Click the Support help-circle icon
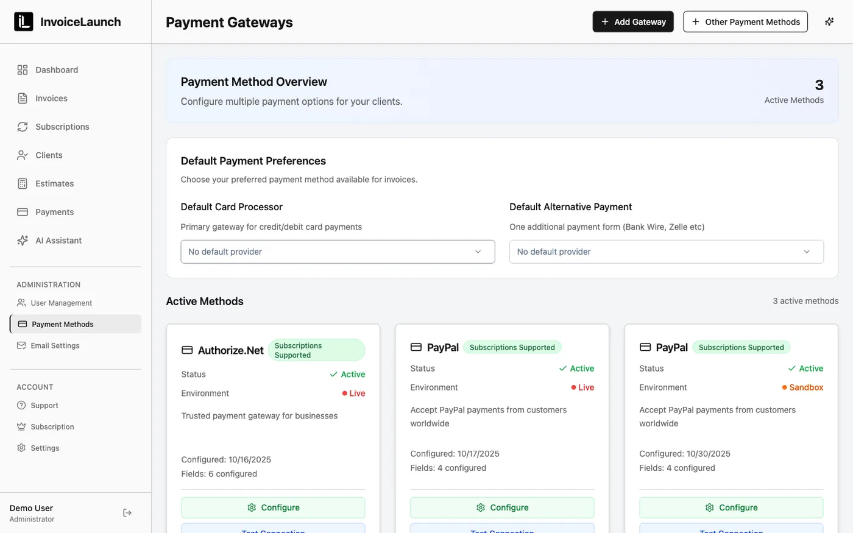This screenshot has width=853, height=533. (x=21, y=405)
